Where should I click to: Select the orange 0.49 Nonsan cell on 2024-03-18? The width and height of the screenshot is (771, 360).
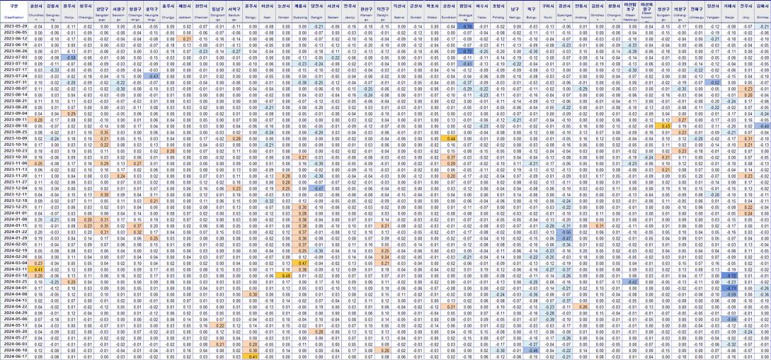click(x=284, y=275)
